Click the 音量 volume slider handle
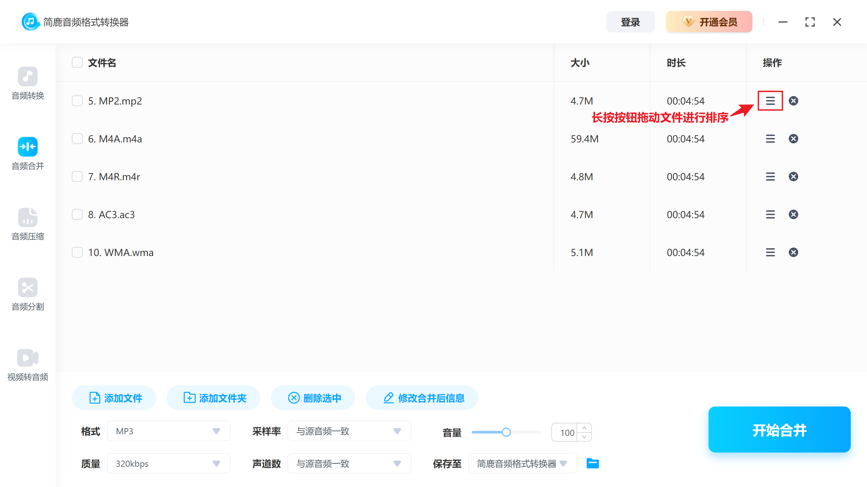 (x=506, y=432)
